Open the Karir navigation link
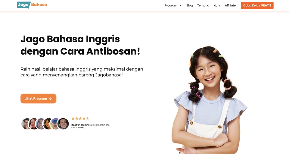This screenshot has height=154, width=289. coord(217,5)
